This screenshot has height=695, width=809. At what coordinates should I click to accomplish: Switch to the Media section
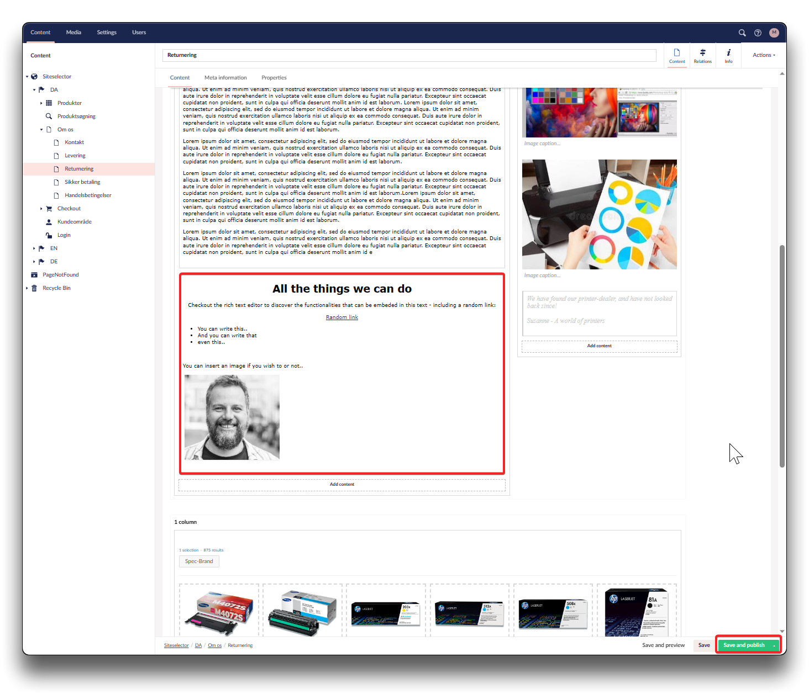(73, 33)
